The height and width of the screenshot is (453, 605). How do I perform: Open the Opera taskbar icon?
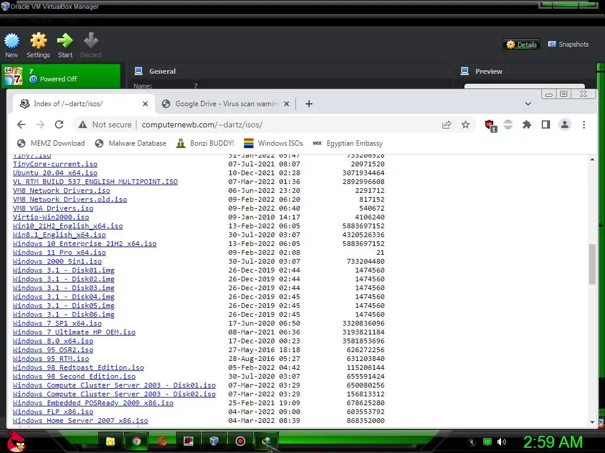coord(162,441)
